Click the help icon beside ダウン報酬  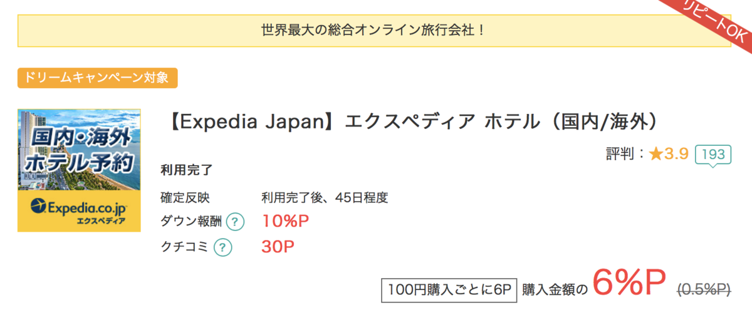[235, 222]
